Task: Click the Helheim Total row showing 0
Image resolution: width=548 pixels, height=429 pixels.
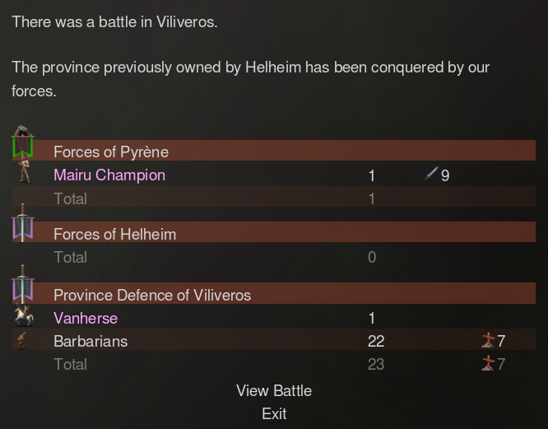Action: (x=274, y=258)
